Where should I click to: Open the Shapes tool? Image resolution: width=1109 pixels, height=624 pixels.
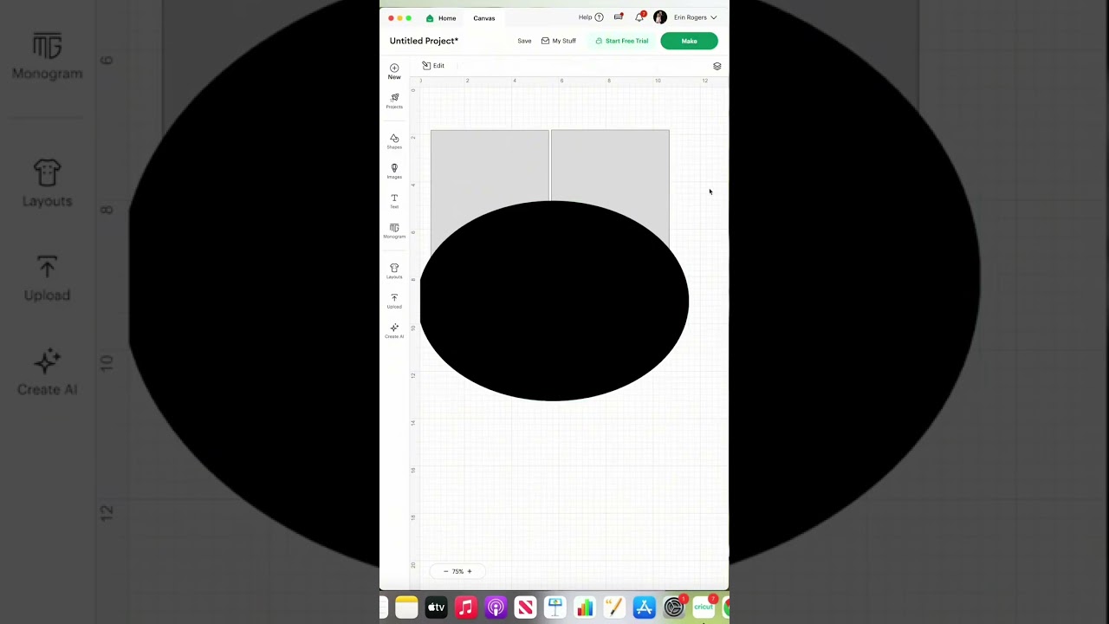(394, 141)
